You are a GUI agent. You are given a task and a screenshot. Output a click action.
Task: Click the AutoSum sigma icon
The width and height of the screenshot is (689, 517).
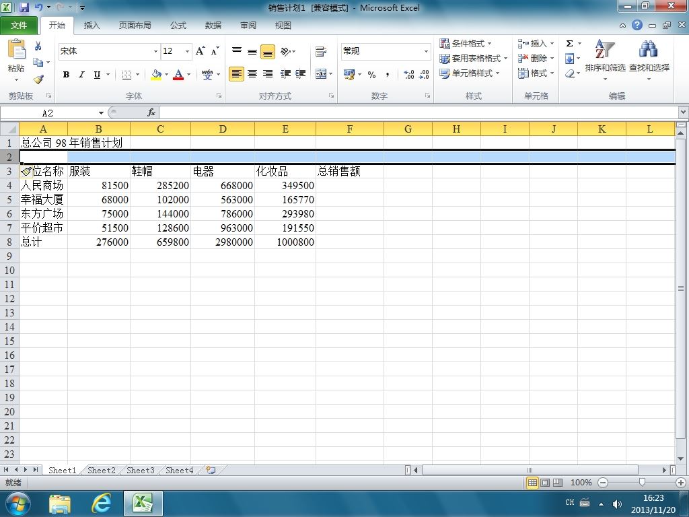(569, 43)
